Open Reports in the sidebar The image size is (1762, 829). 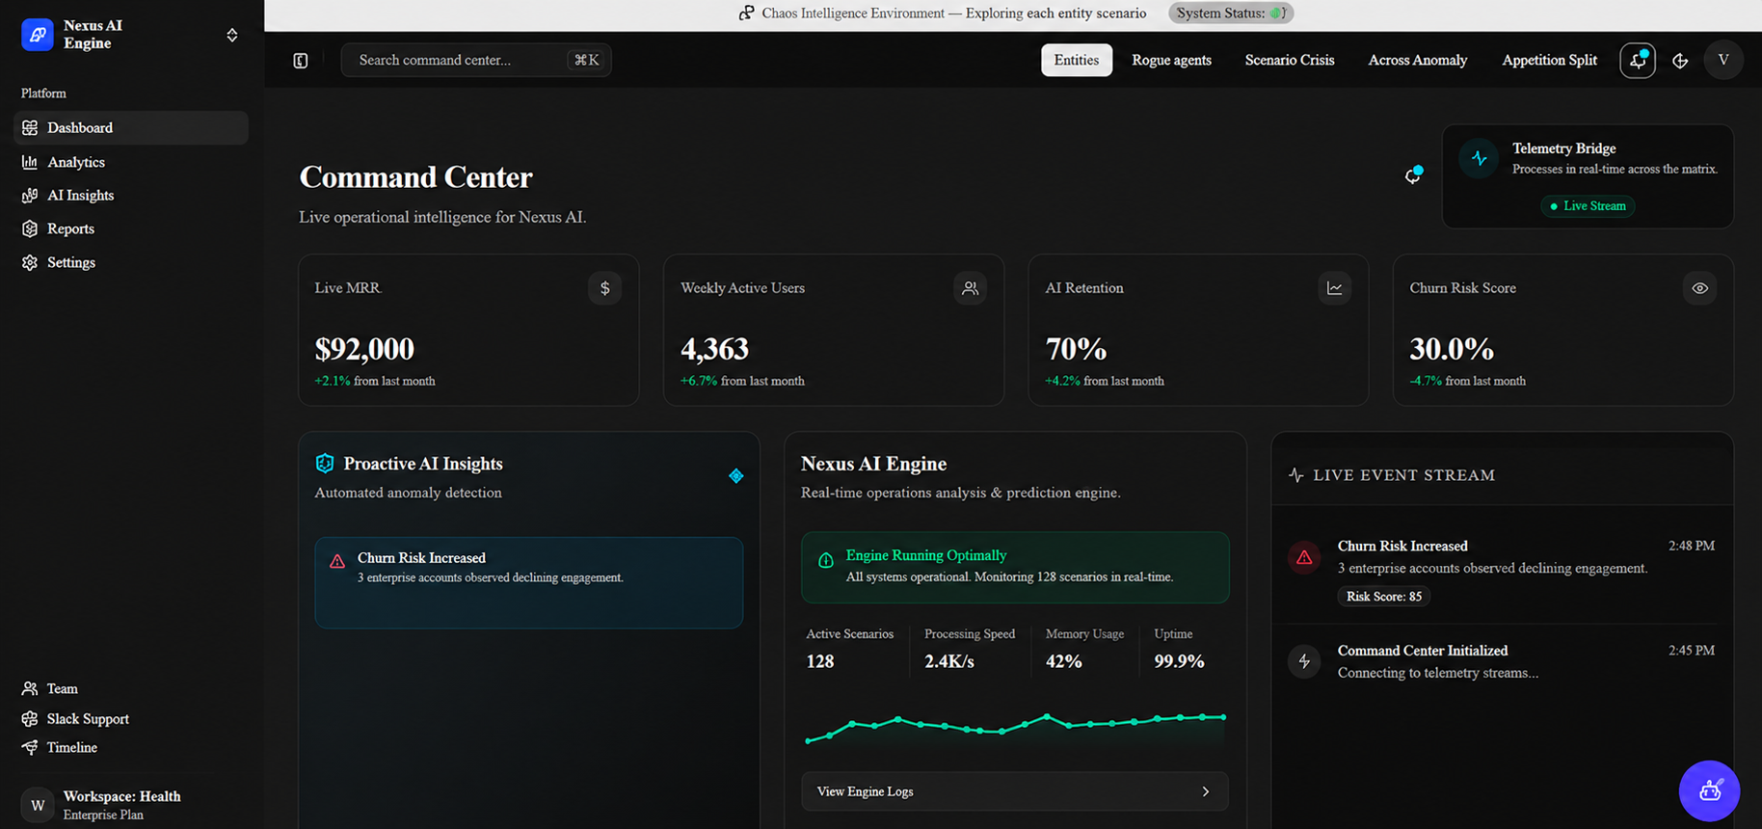[131, 228]
